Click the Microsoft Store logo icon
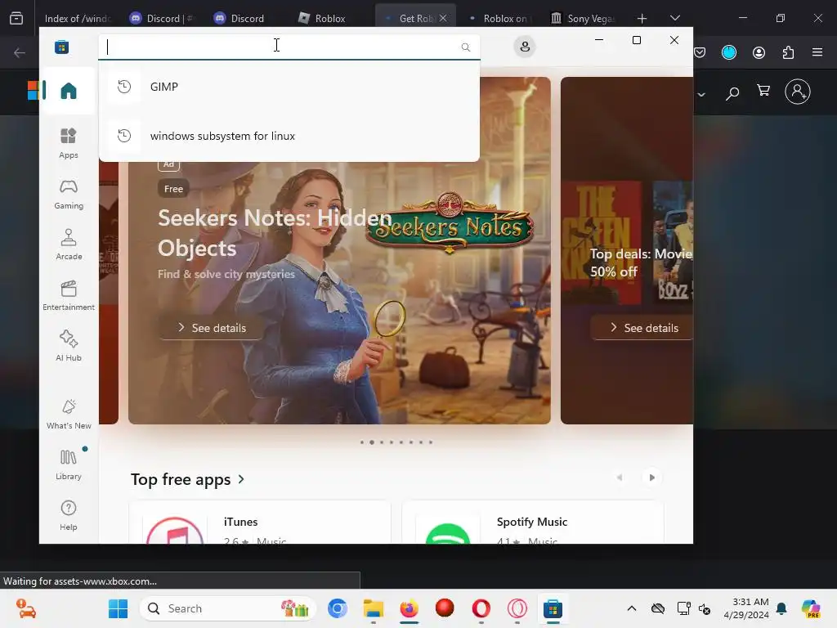The width and height of the screenshot is (837, 628). point(61,47)
